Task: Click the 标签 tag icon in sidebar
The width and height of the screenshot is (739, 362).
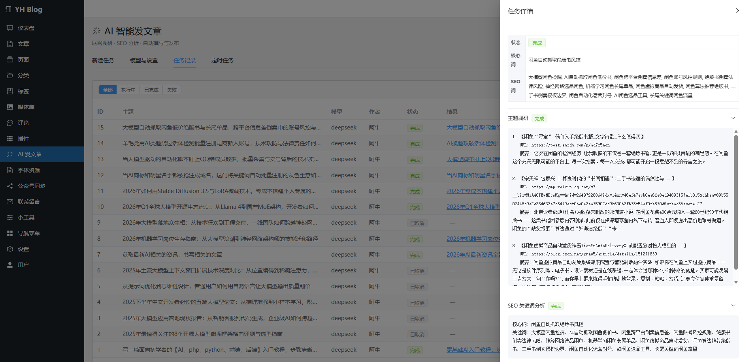Action: point(10,91)
